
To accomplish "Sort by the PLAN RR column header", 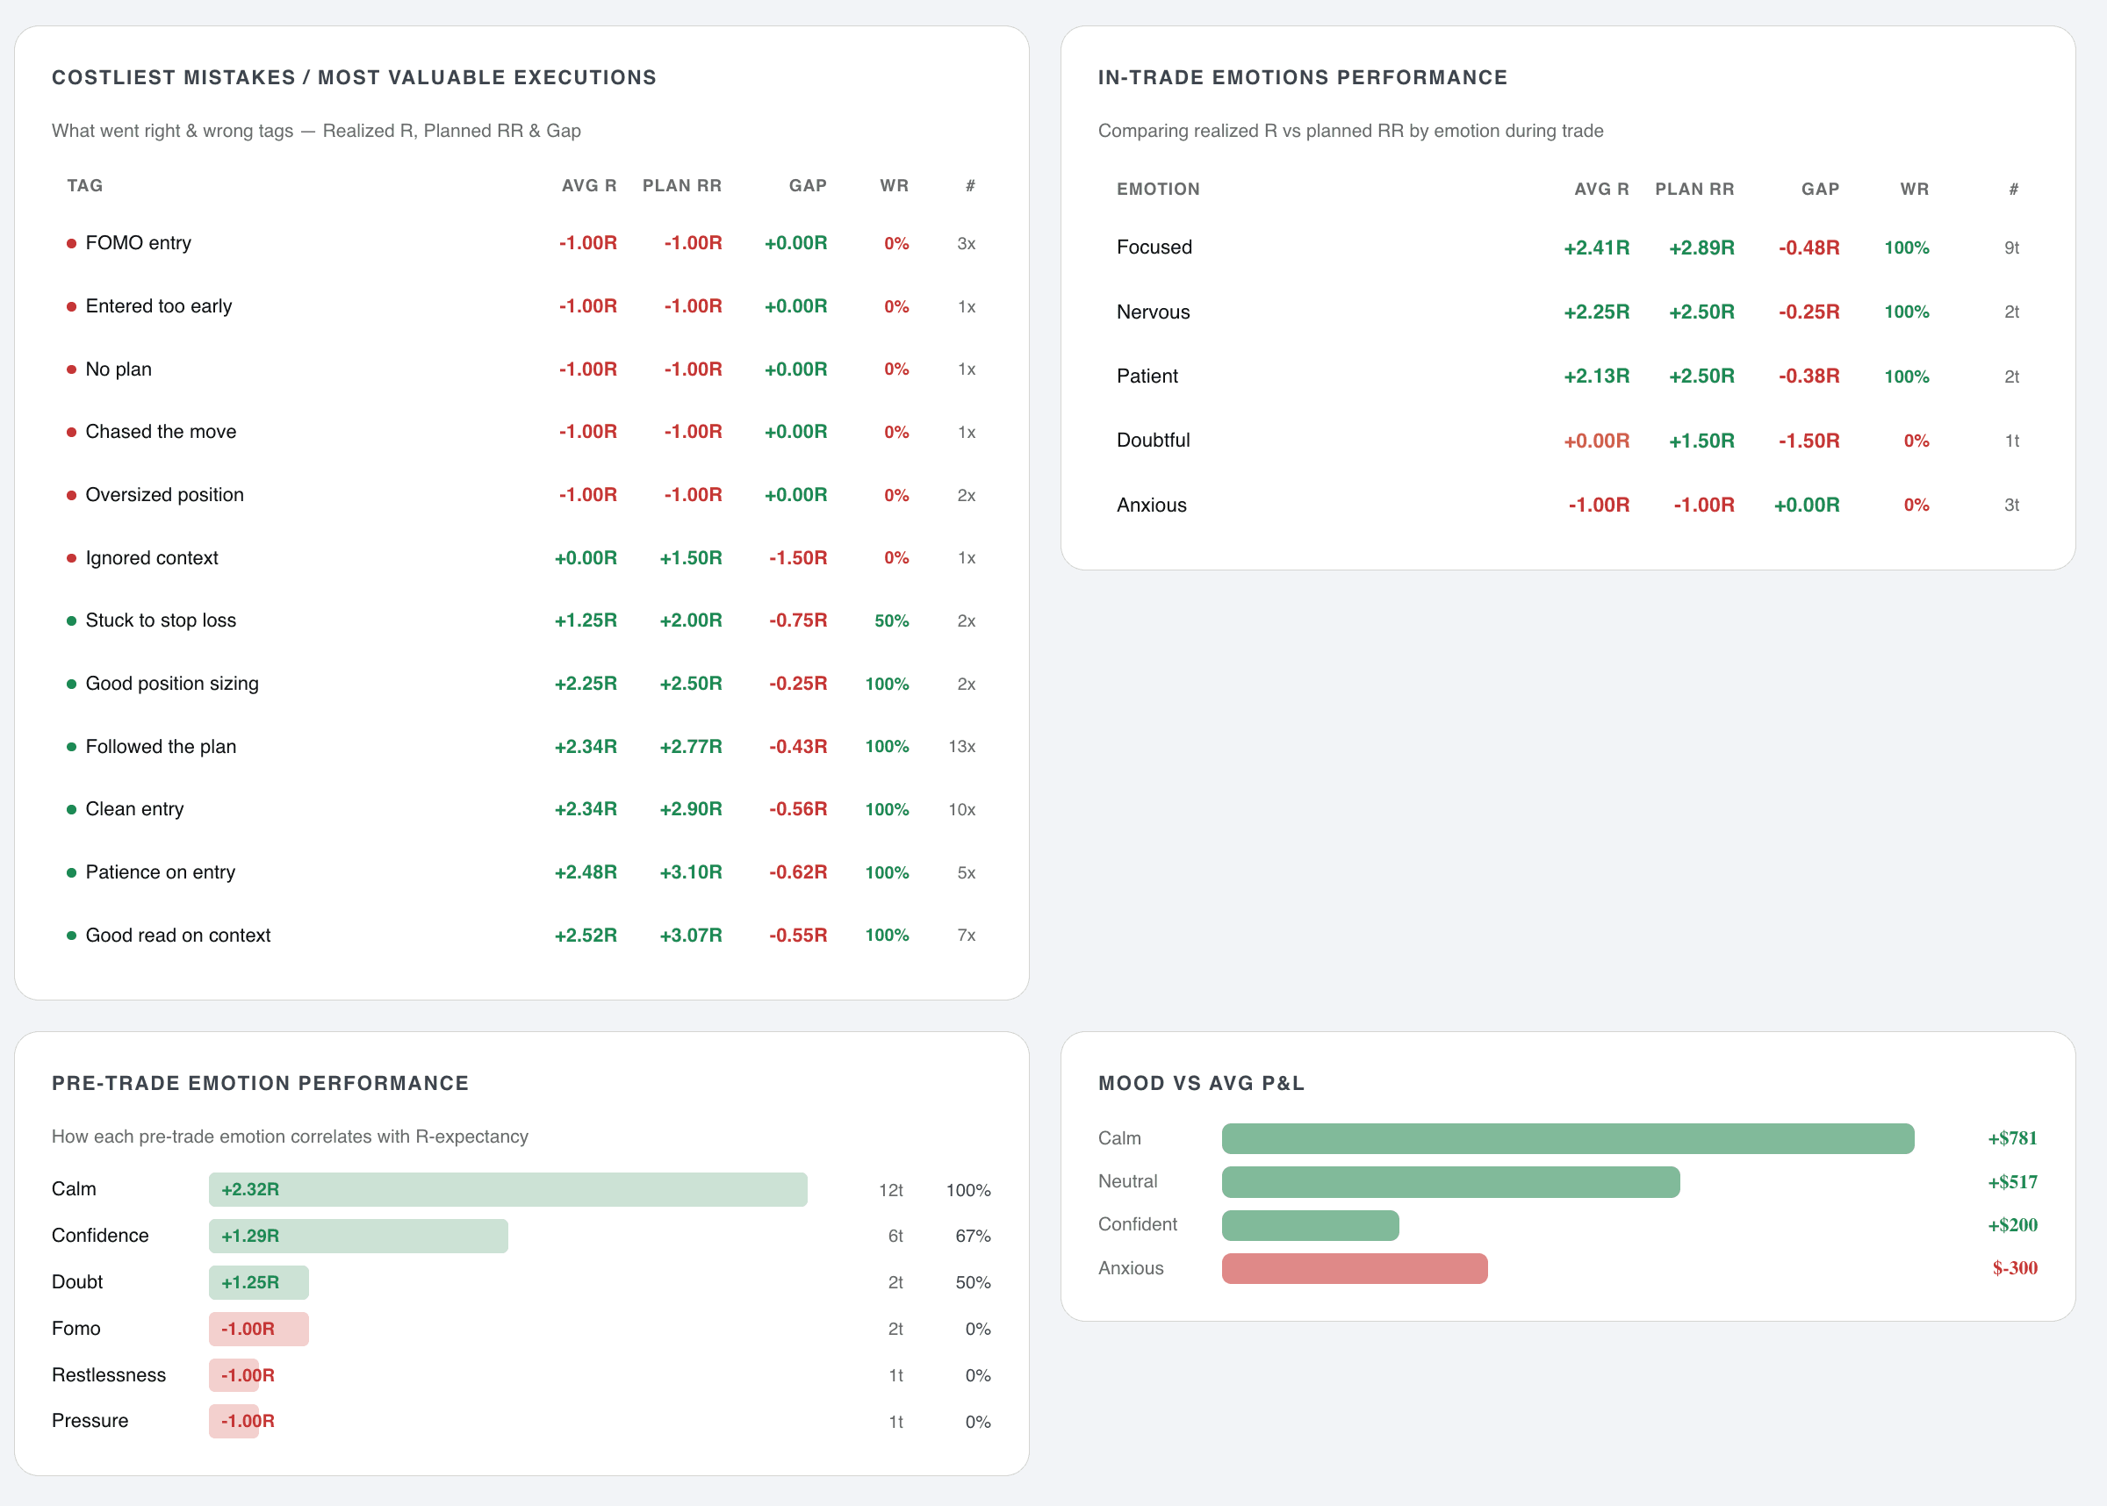I will click(x=682, y=185).
